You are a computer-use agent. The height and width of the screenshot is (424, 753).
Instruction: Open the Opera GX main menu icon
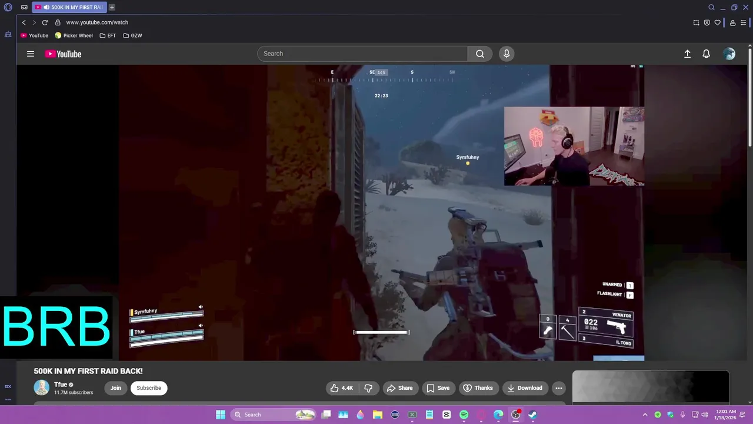coord(8,8)
